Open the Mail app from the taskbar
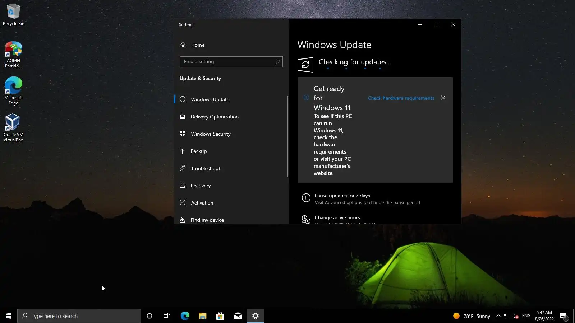The width and height of the screenshot is (575, 323). (238, 316)
